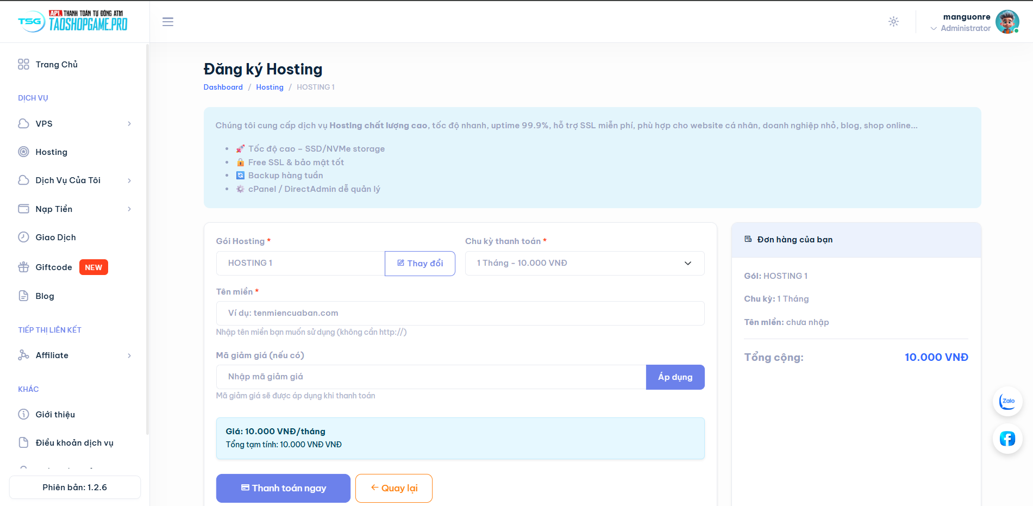The height and width of the screenshot is (506, 1033).
Task: Click the Dashboard breadcrumb link
Action: (223, 88)
